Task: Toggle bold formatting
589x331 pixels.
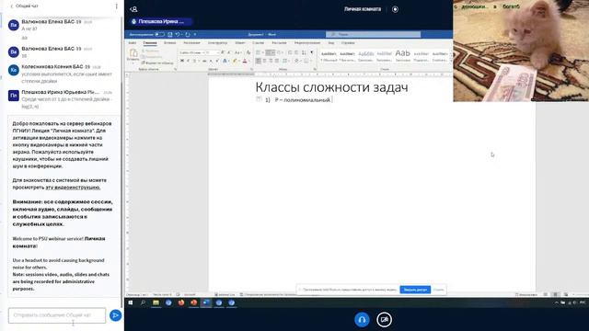Action: 182,61
